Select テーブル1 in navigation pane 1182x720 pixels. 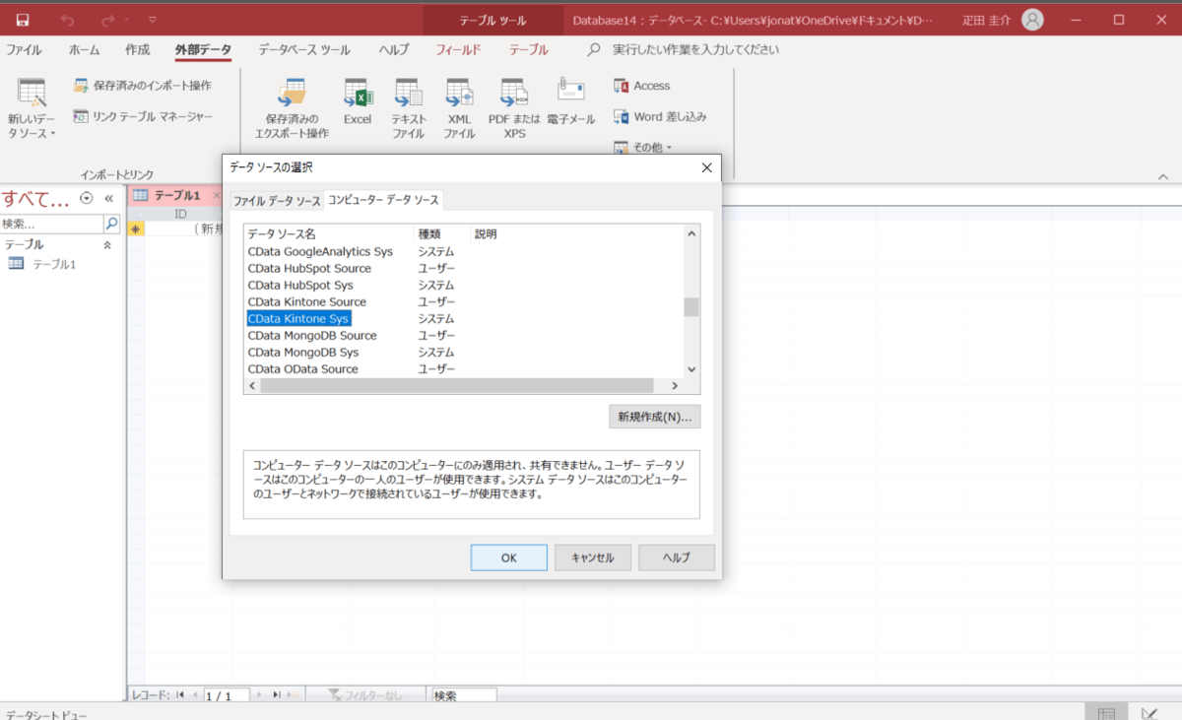(54, 264)
